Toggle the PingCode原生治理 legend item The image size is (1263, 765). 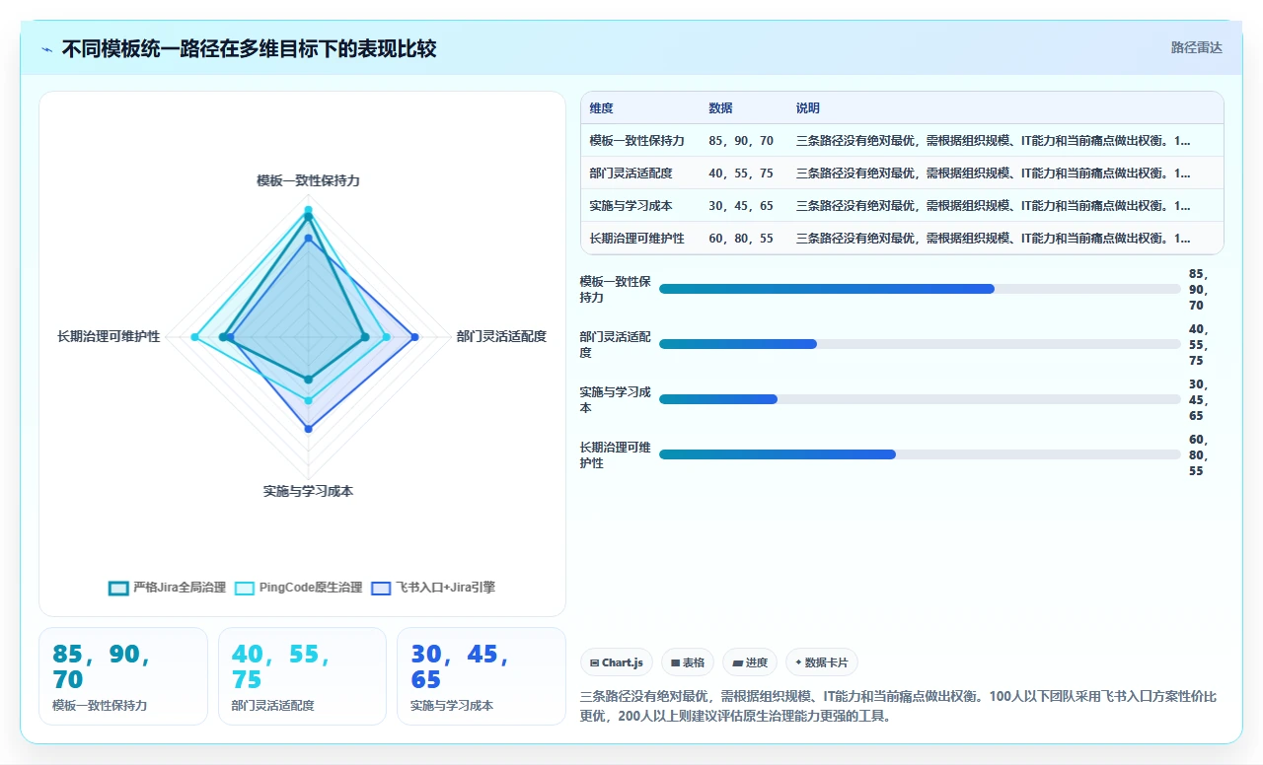pyautogui.click(x=298, y=588)
